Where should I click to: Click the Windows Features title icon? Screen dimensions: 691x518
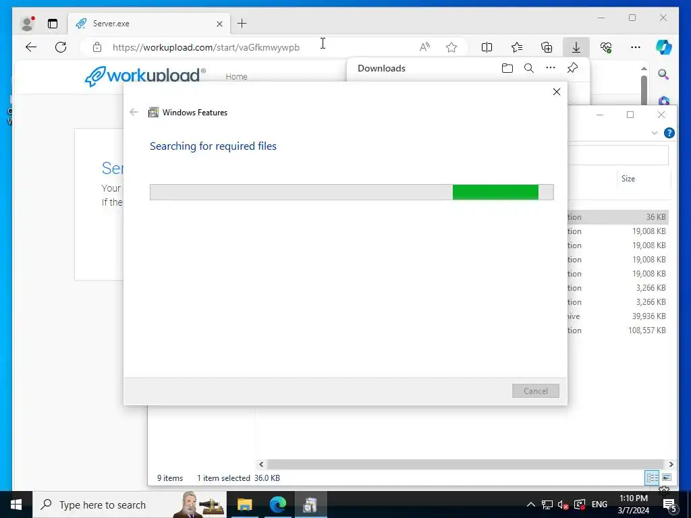(153, 113)
